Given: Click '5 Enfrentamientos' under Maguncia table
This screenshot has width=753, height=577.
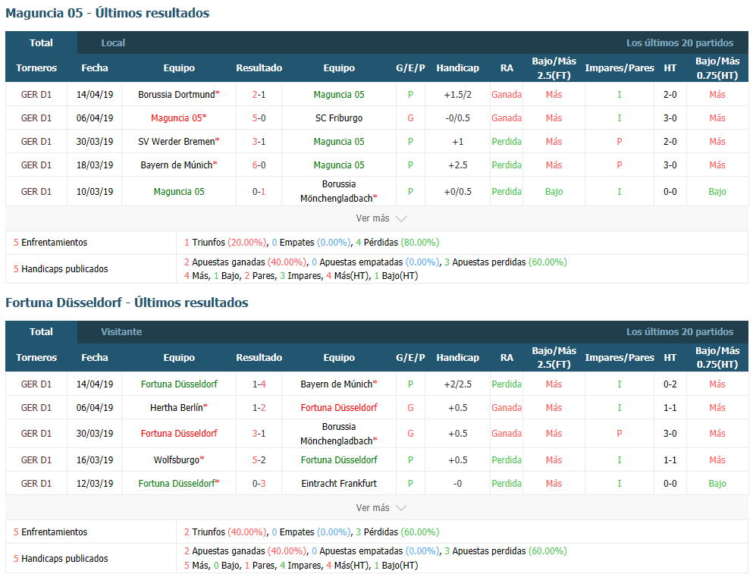Looking at the screenshot, I should coord(50,243).
